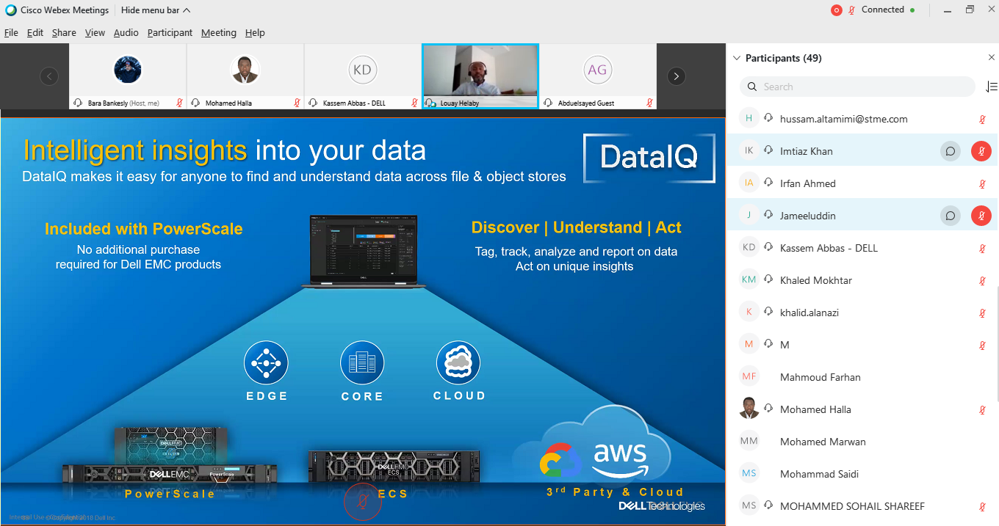This screenshot has height=526, width=999.
Task: Click the magnifier icon in participant search
Action: click(752, 87)
